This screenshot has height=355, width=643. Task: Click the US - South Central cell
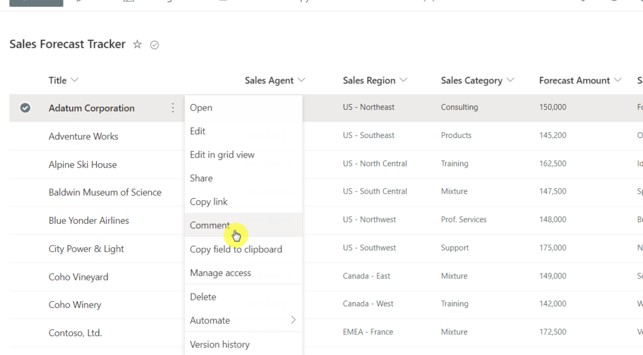375,191
